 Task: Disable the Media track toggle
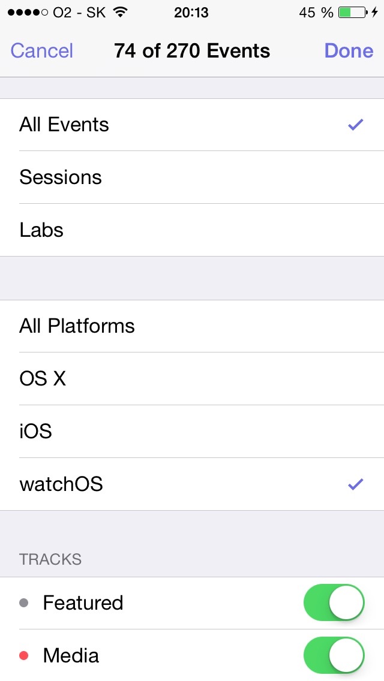click(x=334, y=655)
